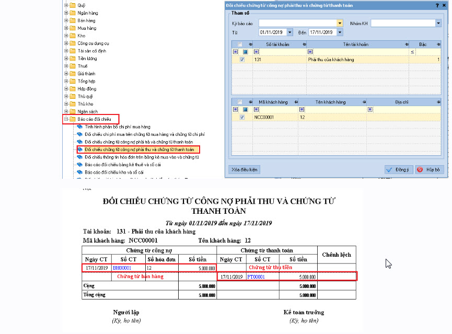The height and width of the screenshot is (334, 452).
Task: Click the filter operator icon under Số tài khoản
Action: [x=256, y=52]
